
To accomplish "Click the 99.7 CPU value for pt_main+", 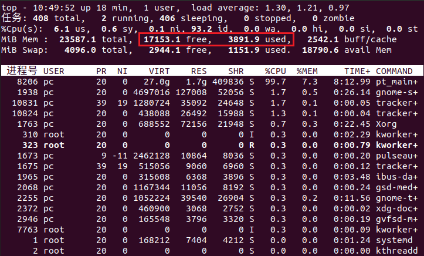I will [275, 82].
